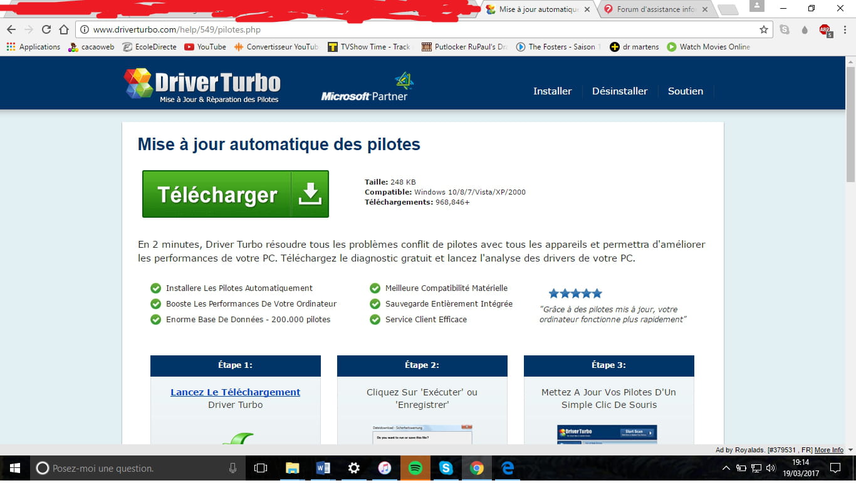
Task: Click the More Info ad link
Action: (828, 450)
